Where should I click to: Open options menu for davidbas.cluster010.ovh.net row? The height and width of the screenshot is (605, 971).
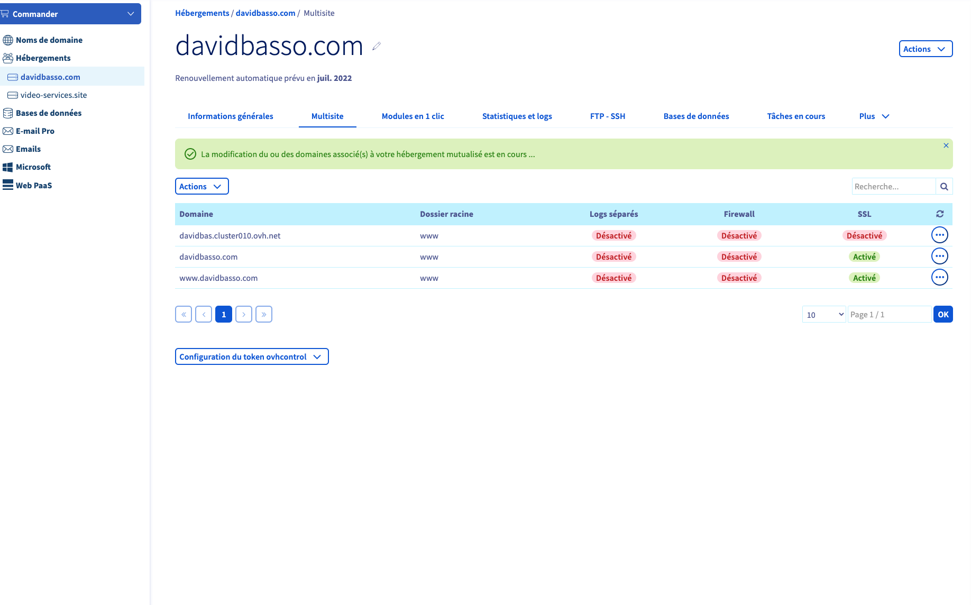tap(939, 235)
